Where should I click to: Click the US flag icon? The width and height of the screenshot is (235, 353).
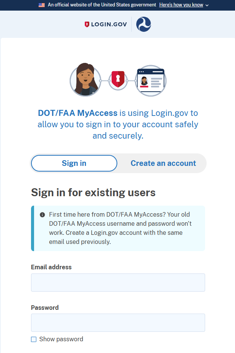pyautogui.click(x=42, y=5)
